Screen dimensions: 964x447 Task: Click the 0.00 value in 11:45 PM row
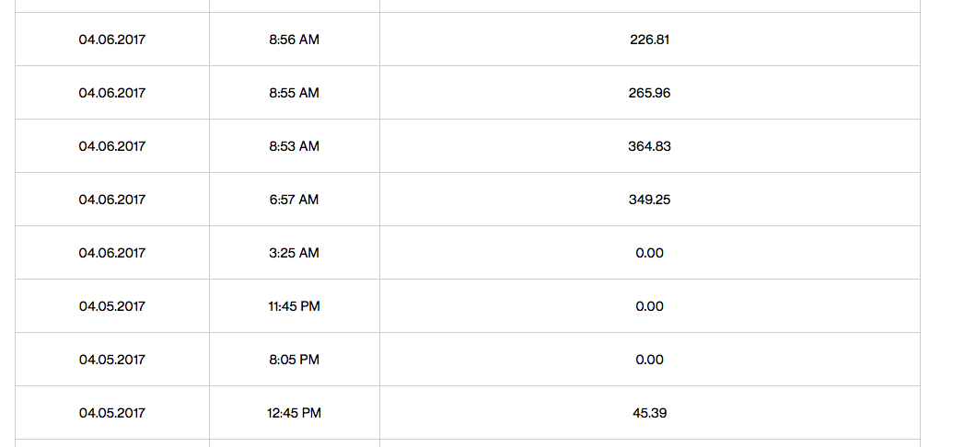click(x=650, y=306)
